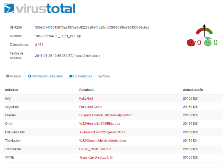Viewport: 223px width, 163px height.
Task: Click the SHA256 hash value
Action: 92,27
